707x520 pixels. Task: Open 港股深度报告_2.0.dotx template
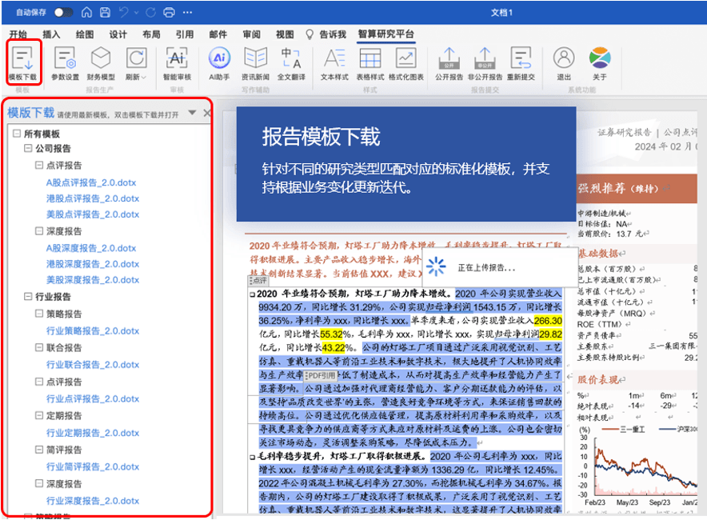click(93, 264)
